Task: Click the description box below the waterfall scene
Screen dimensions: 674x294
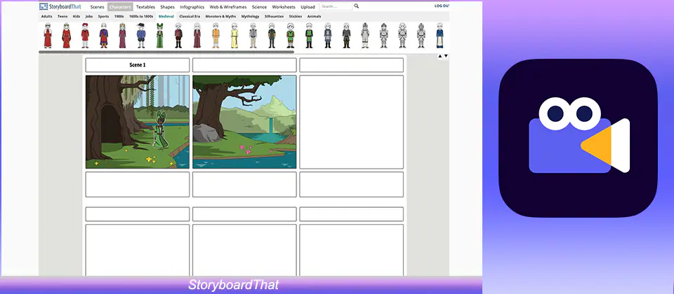Action: (x=244, y=184)
